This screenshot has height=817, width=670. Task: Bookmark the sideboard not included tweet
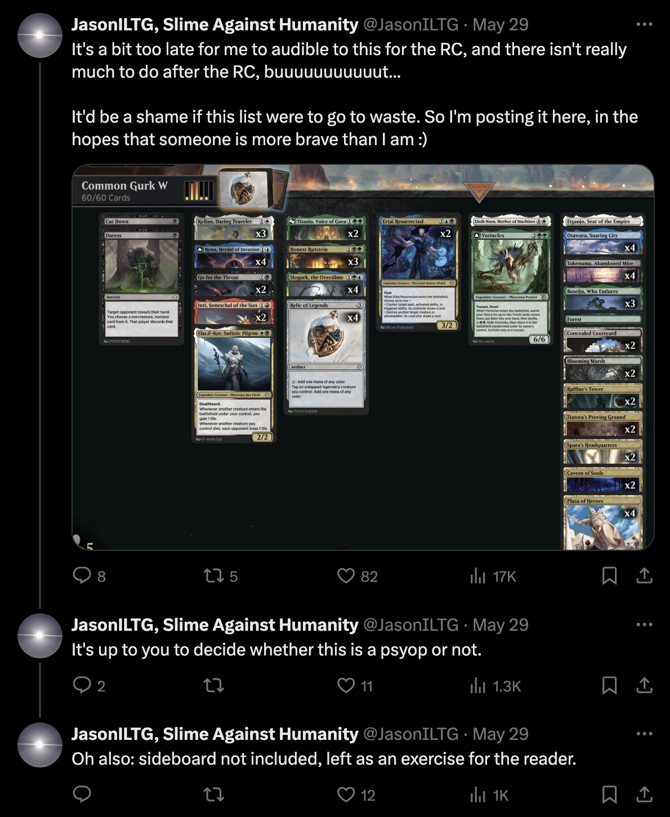pos(609,794)
